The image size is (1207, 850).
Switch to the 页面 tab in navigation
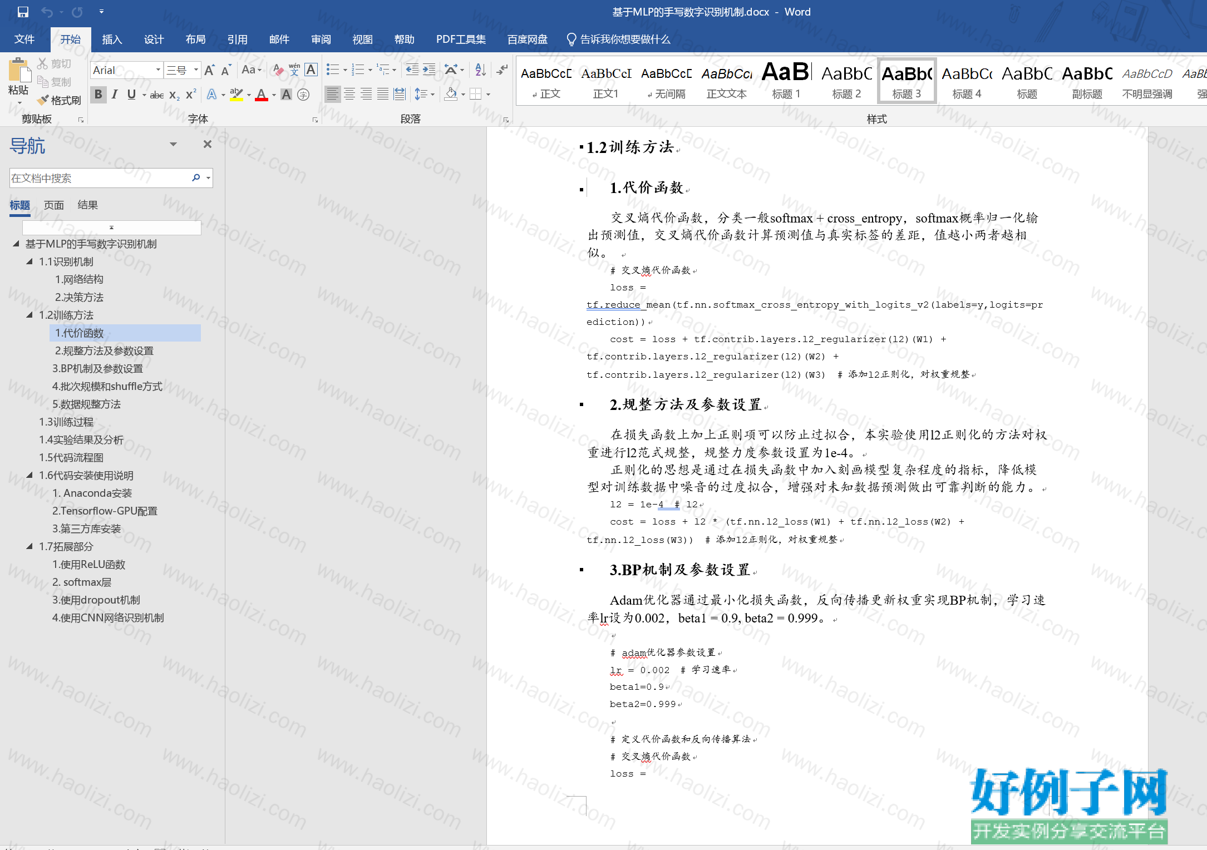(54, 205)
